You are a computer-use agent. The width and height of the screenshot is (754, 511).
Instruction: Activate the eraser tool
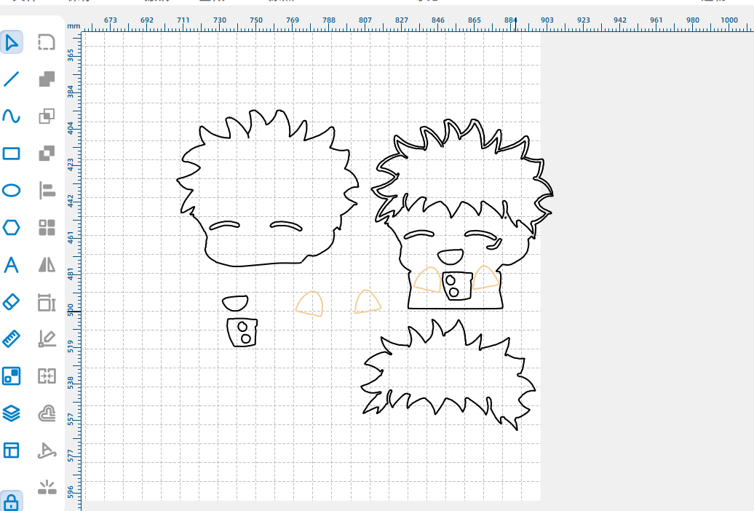[12, 301]
